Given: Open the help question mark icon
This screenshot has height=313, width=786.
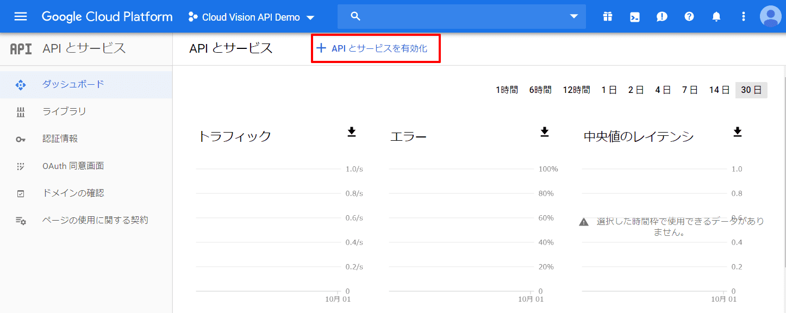Looking at the screenshot, I should 689,16.
